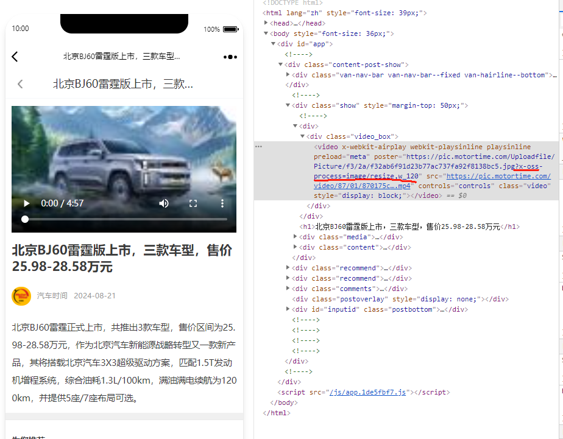Collapse the div class="show" node

288,105
